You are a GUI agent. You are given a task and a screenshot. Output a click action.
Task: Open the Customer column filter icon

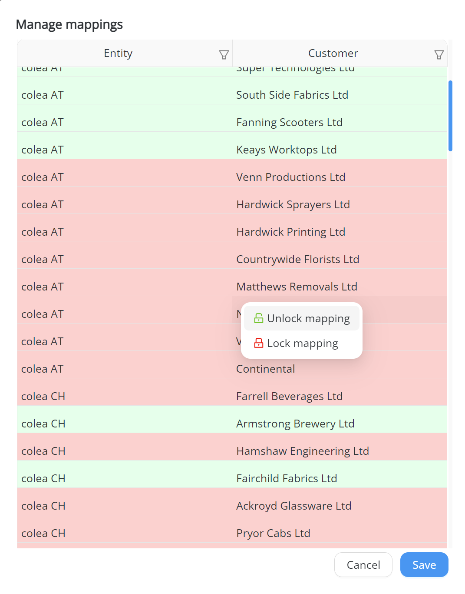point(439,54)
